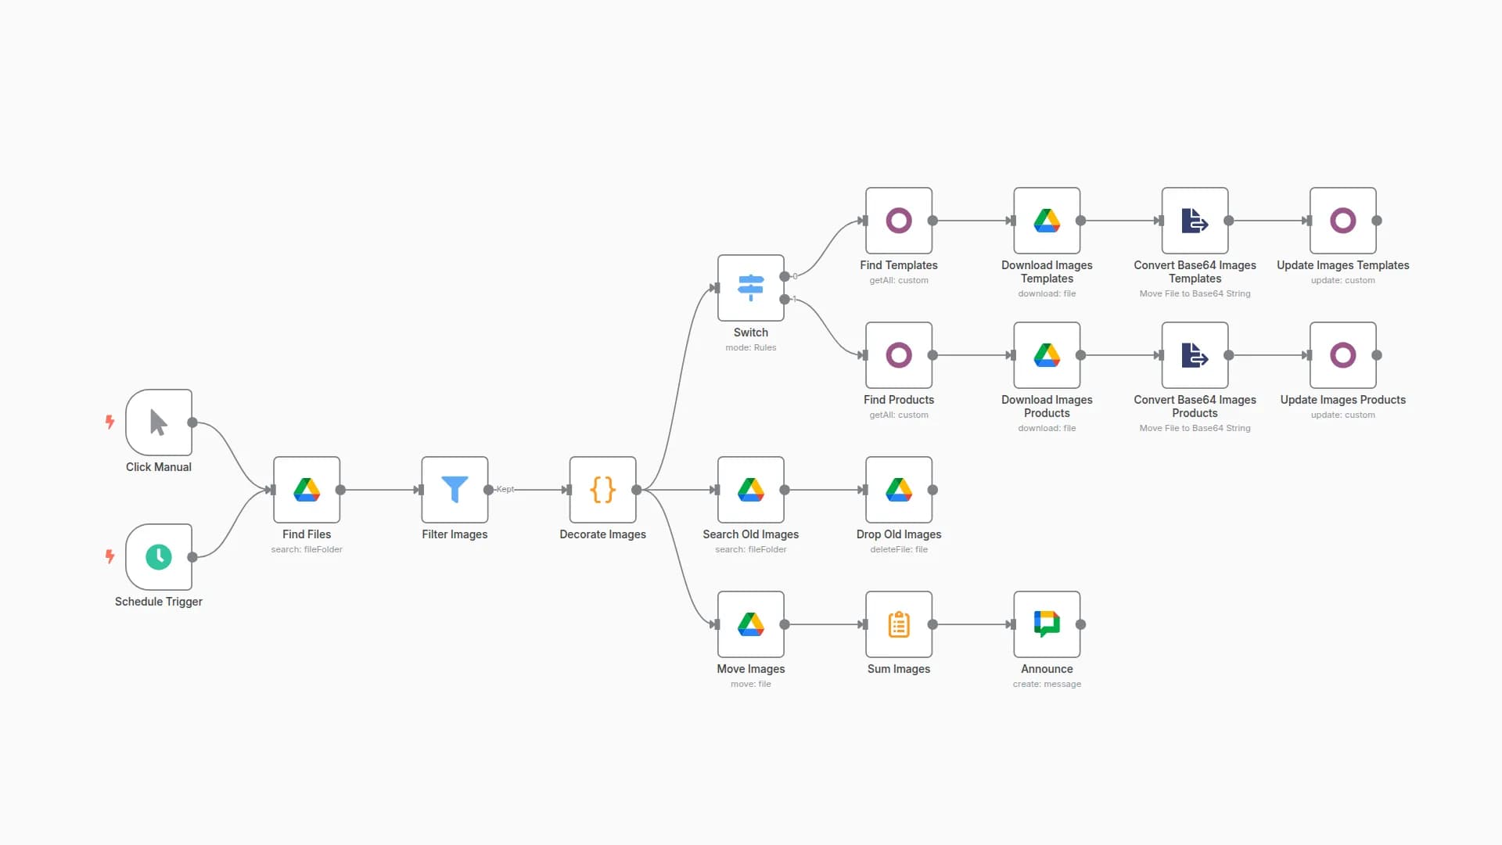Click the Search Old Images label
Viewport: 1502px width, 845px height.
point(750,534)
